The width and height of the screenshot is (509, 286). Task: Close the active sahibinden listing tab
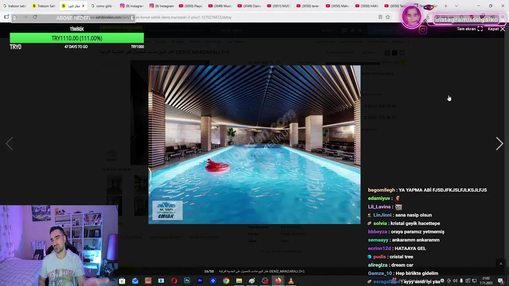coord(83,6)
